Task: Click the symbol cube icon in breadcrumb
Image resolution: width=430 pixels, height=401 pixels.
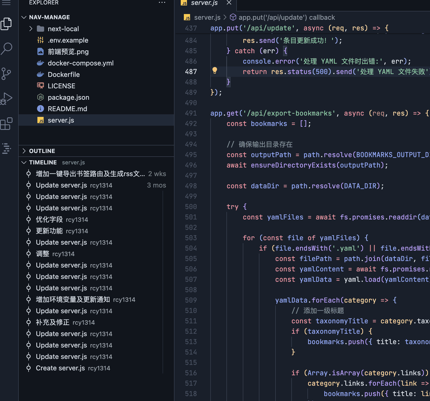Action: [x=233, y=17]
